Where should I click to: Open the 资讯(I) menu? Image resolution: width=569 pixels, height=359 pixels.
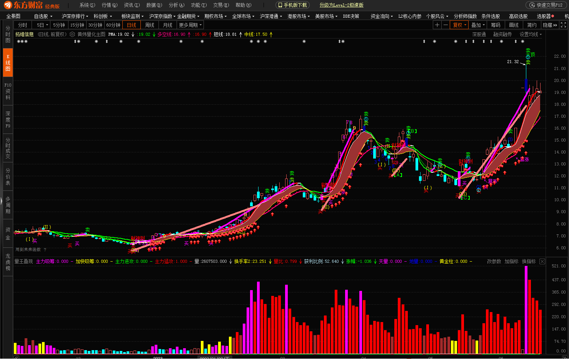point(132,5)
